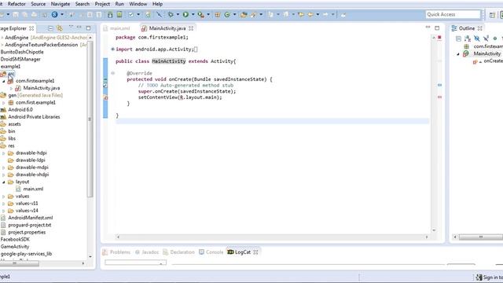Click the Outline horizontal scrollbar
The image size is (503, 283).
[x=480, y=237]
